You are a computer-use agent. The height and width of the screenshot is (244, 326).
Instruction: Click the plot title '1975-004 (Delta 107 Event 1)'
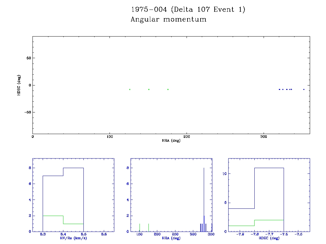click(188, 10)
